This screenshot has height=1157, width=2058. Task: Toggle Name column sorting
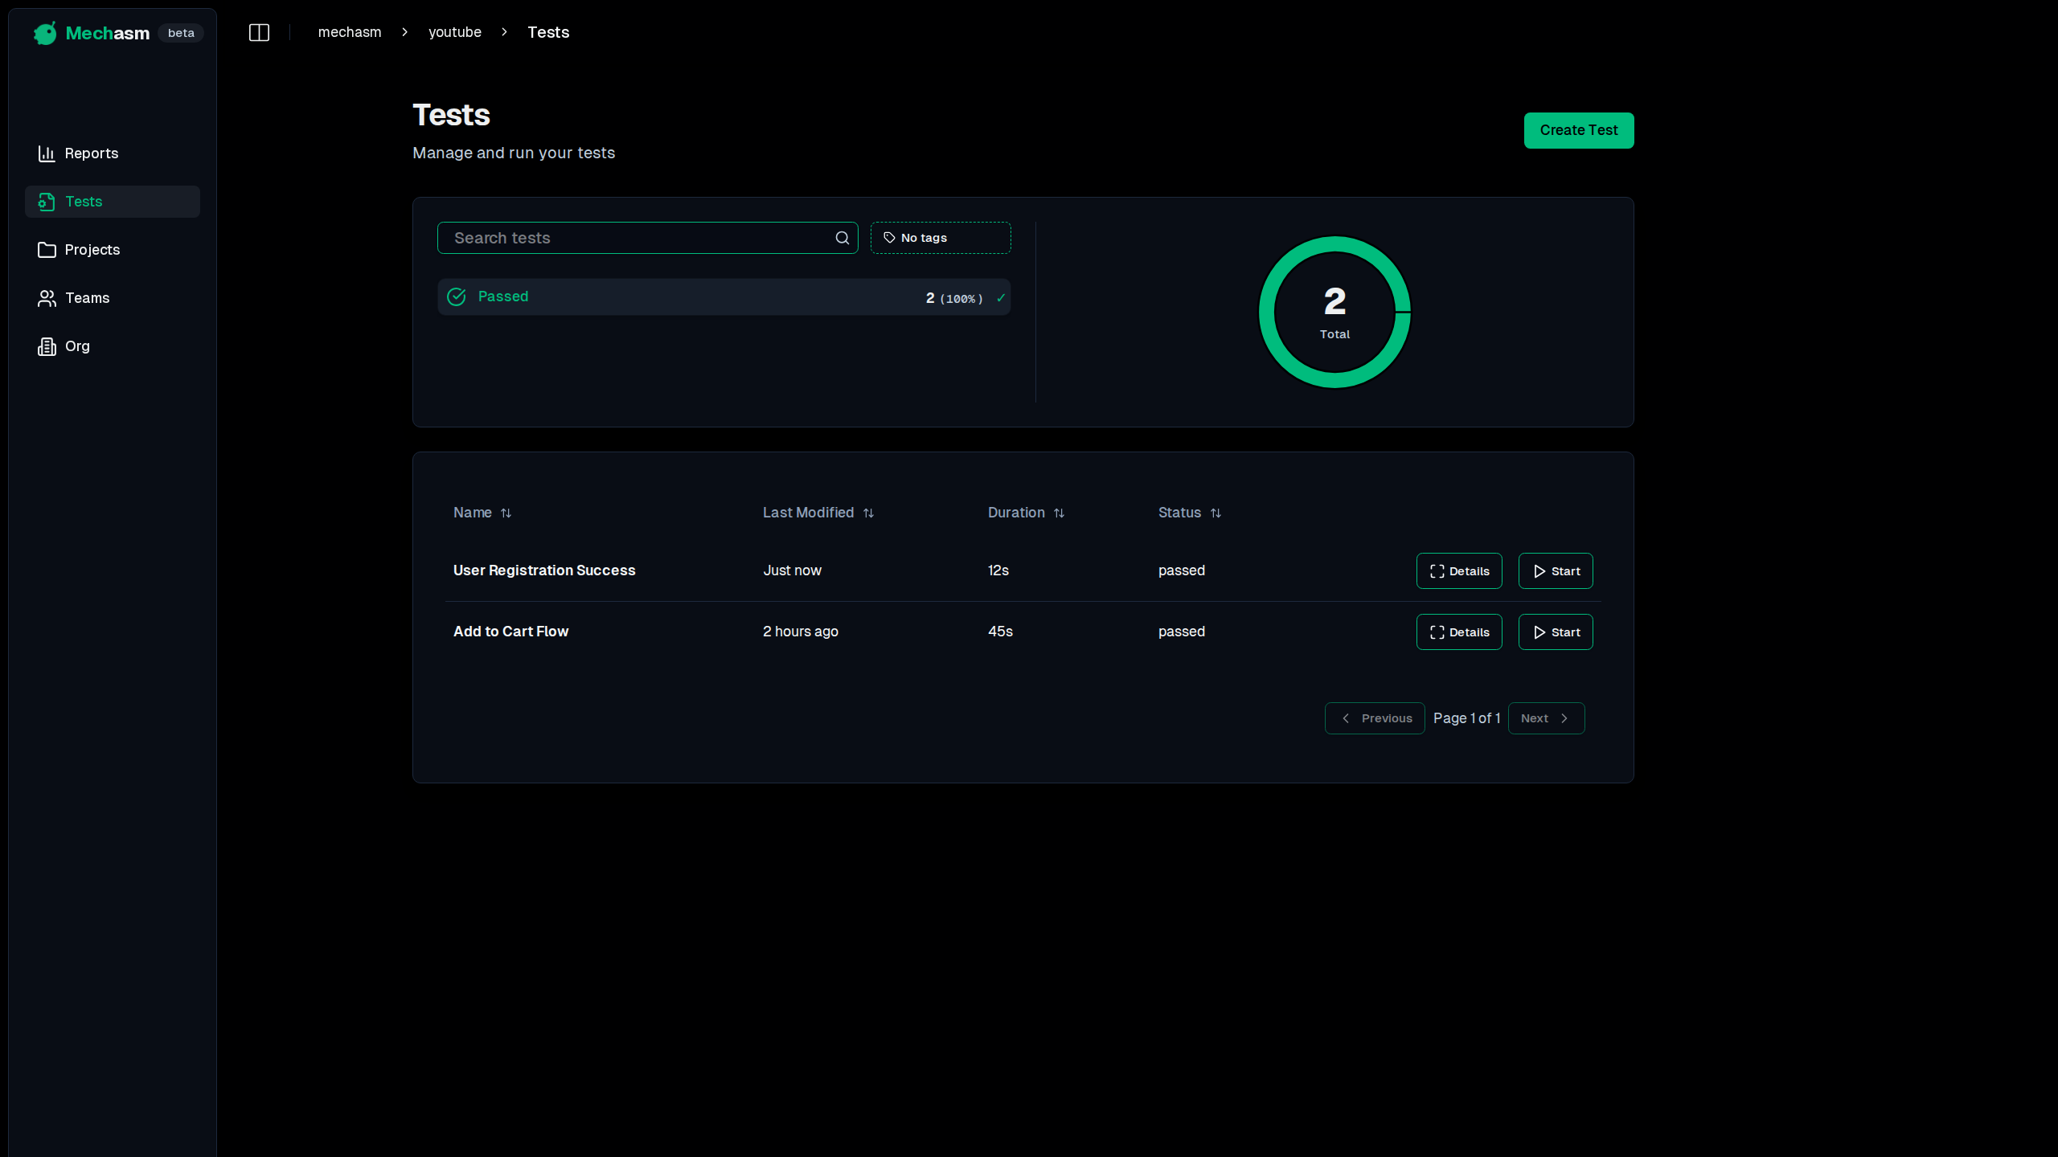(x=506, y=513)
